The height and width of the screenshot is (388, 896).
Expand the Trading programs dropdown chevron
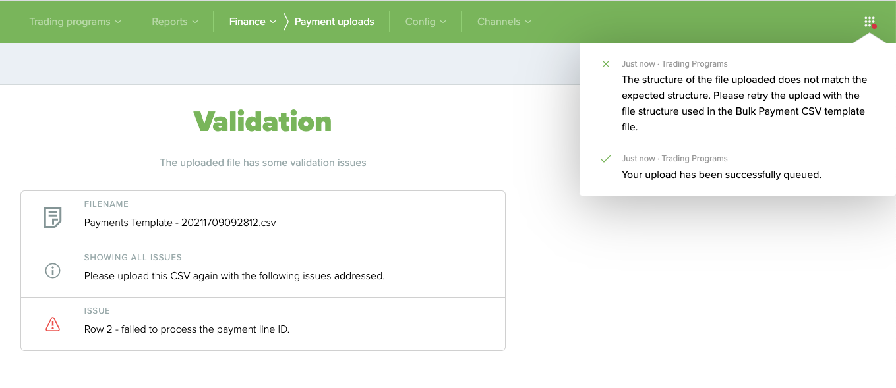pyautogui.click(x=118, y=22)
